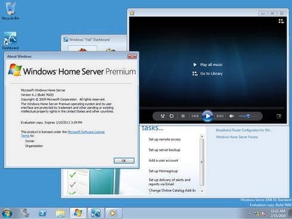
Task: Maximize the media player window
Action: coord(272,13)
